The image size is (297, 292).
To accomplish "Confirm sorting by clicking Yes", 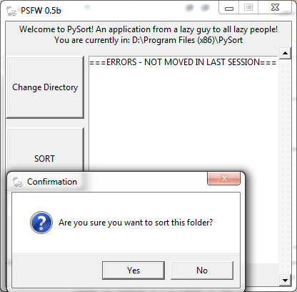I will coord(134,271).
